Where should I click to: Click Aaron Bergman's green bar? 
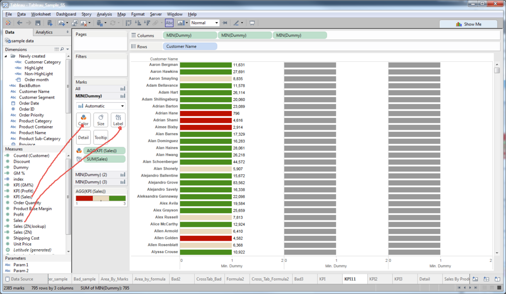tap(206, 65)
